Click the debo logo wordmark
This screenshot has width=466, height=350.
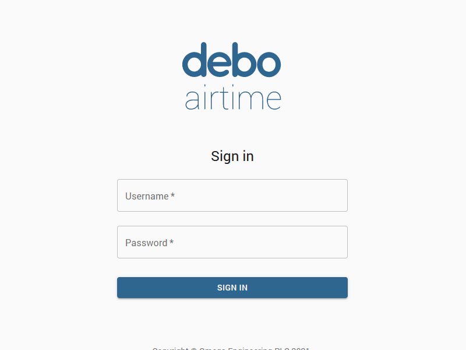coord(232,60)
